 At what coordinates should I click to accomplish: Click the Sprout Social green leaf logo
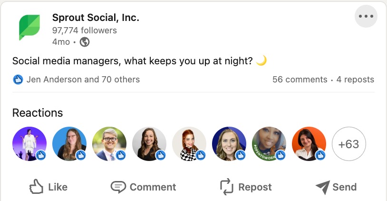(x=29, y=27)
